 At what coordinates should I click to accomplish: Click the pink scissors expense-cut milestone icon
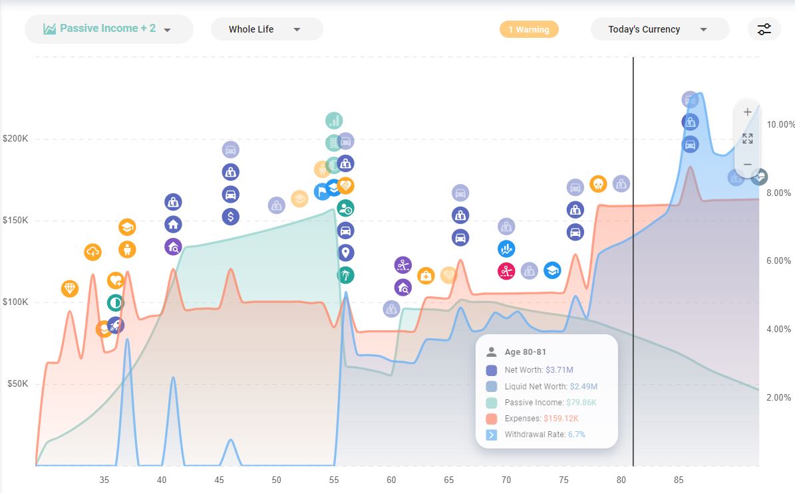(x=506, y=270)
